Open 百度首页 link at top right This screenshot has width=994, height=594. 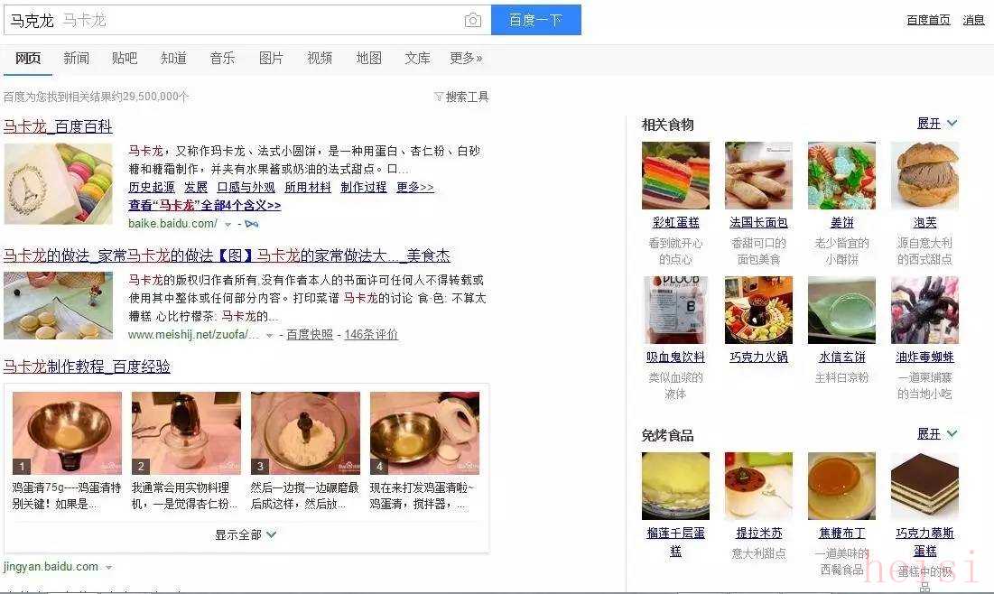tap(928, 20)
